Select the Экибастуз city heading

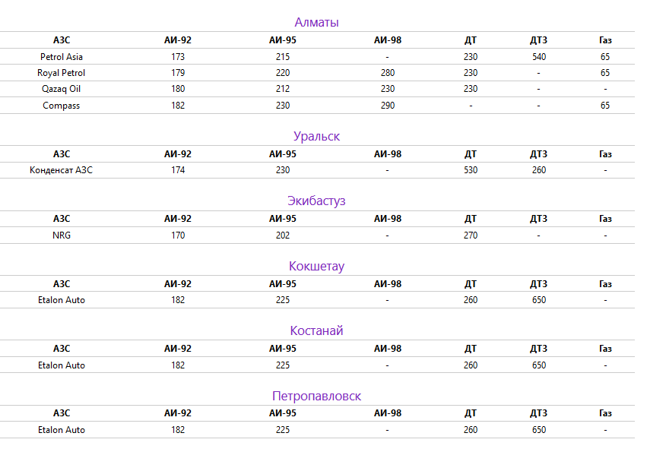point(316,201)
